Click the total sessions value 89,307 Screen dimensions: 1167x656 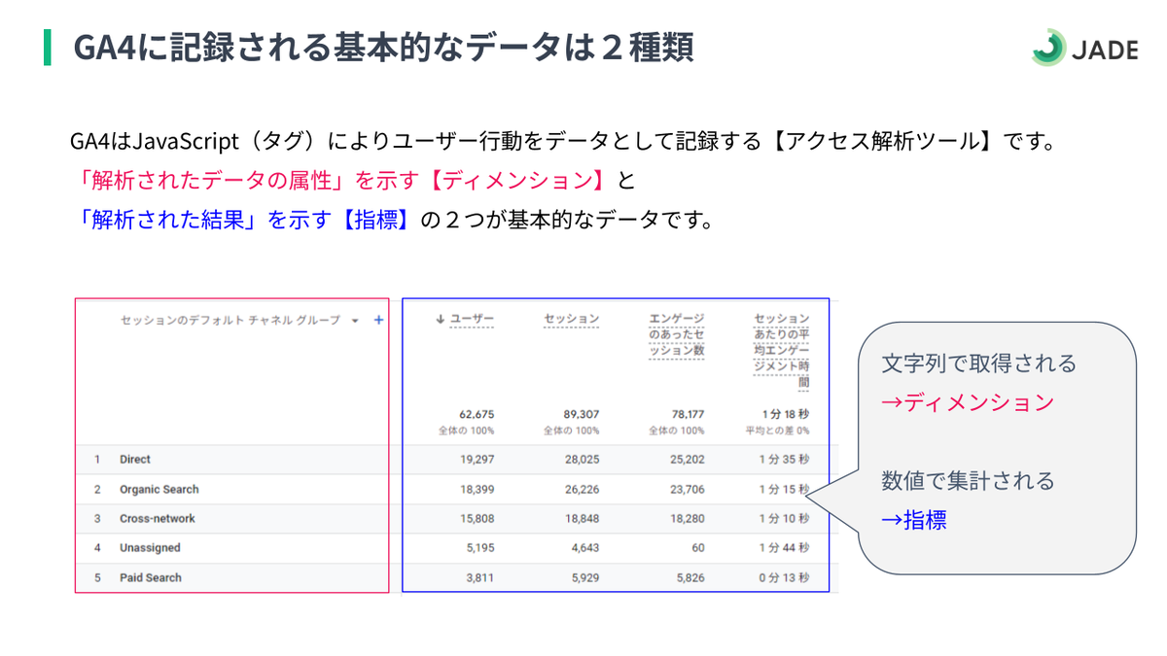coord(582,414)
